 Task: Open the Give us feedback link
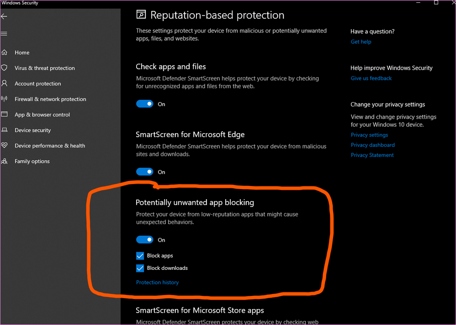pyautogui.click(x=371, y=78)
